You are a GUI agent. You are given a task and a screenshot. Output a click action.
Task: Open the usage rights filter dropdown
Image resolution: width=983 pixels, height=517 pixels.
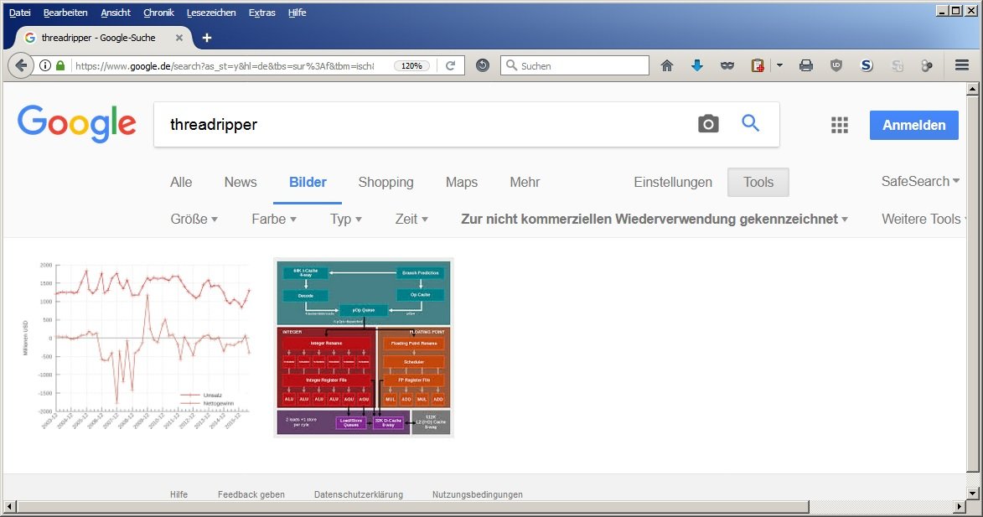tap(654, 219)
